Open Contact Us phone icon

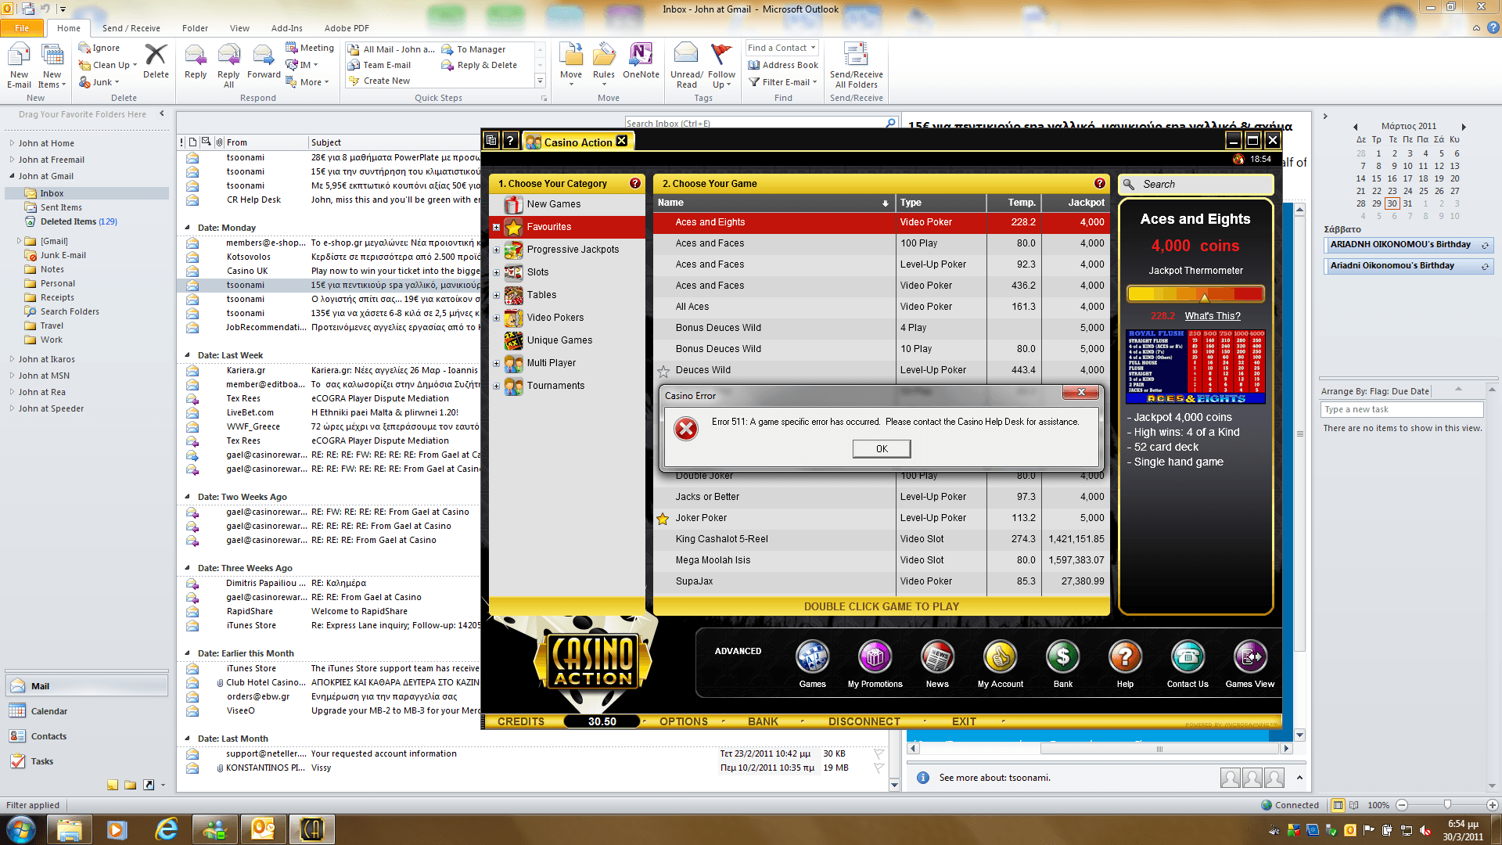(x=1188, y=657)
